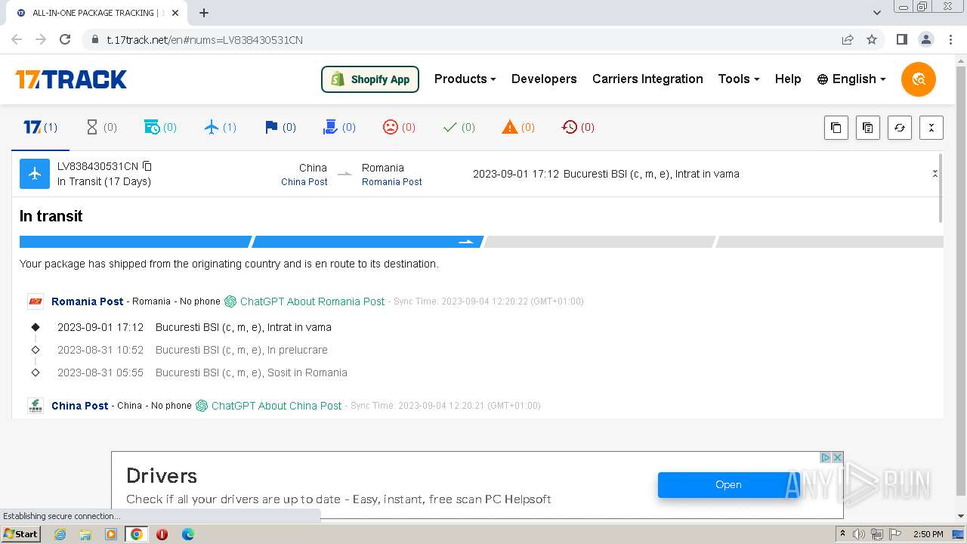
Task: Click ChatGPT About Romania Post link
Action: (305, 301)
